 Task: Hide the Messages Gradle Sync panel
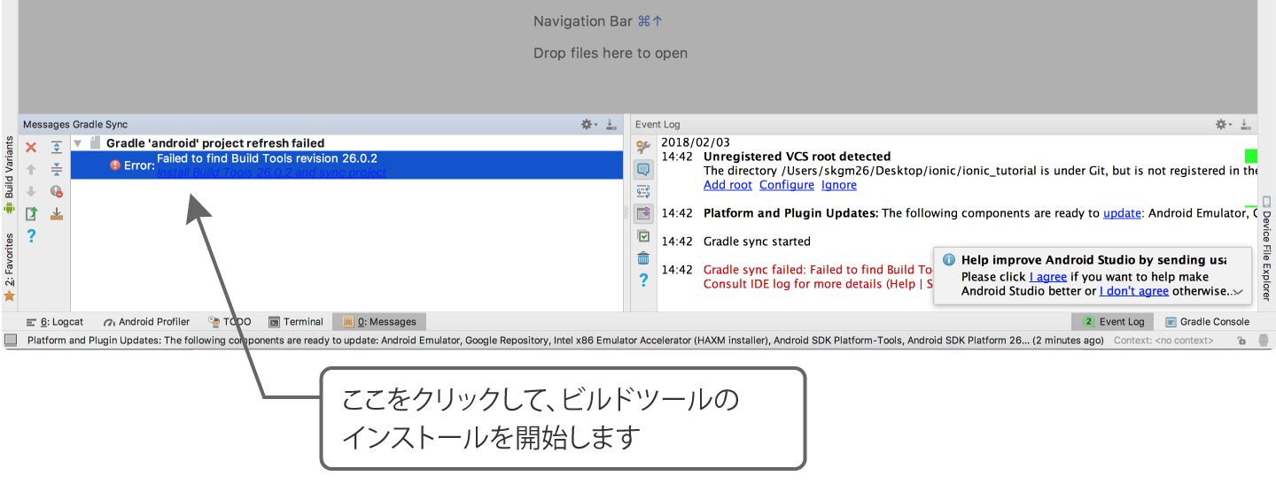tap(612, 125)
